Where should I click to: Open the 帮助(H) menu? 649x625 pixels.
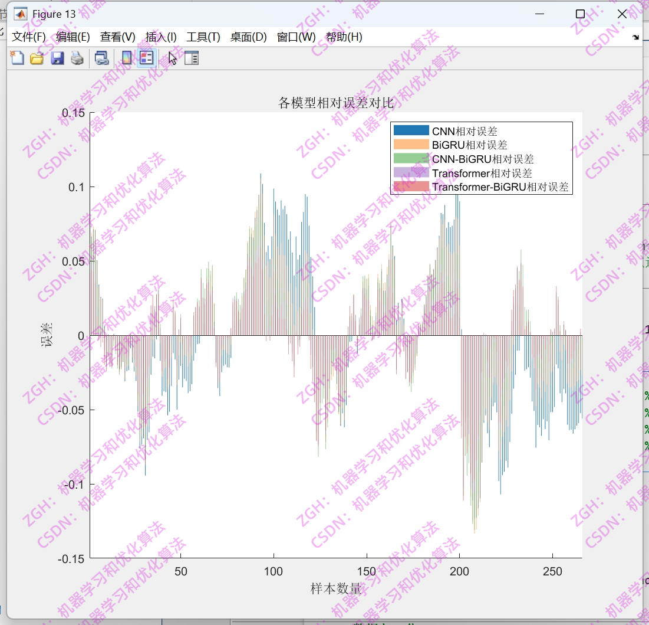(344, 37)
